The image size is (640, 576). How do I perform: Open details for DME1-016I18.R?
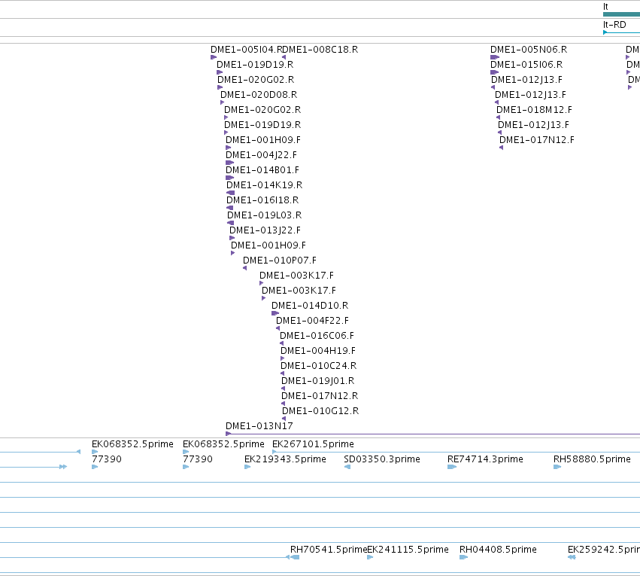pos(262,200)
